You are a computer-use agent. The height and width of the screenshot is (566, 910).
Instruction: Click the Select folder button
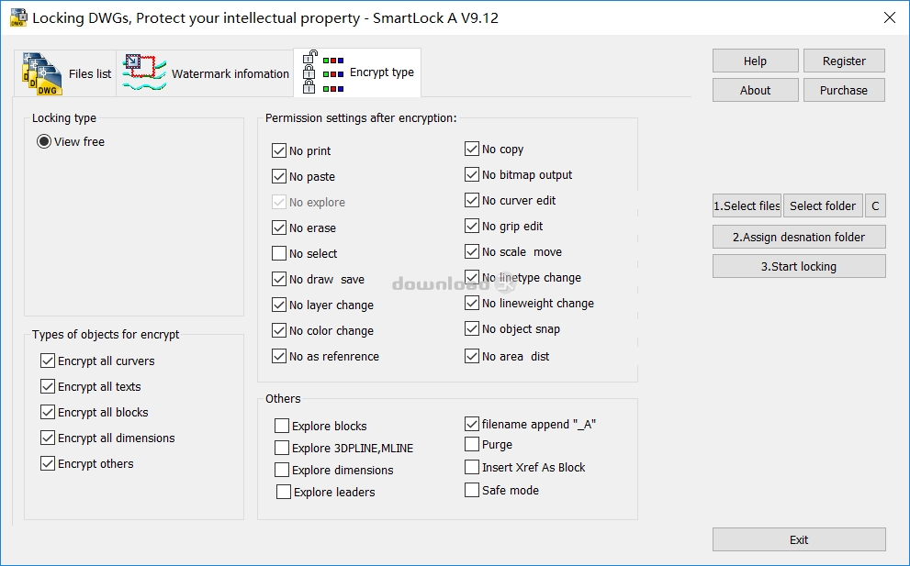[x=823, y=205]
